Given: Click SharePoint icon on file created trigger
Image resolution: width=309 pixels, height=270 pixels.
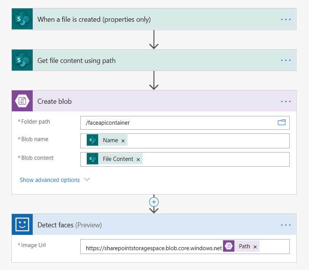Looking at the screenshot, I should coord(22,19).
